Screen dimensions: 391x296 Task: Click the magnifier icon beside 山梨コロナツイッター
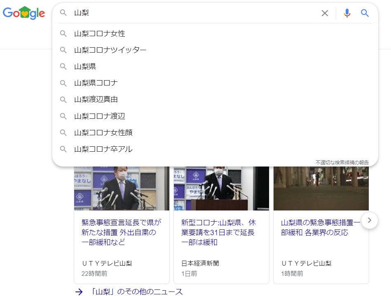[x=63, y=50]
